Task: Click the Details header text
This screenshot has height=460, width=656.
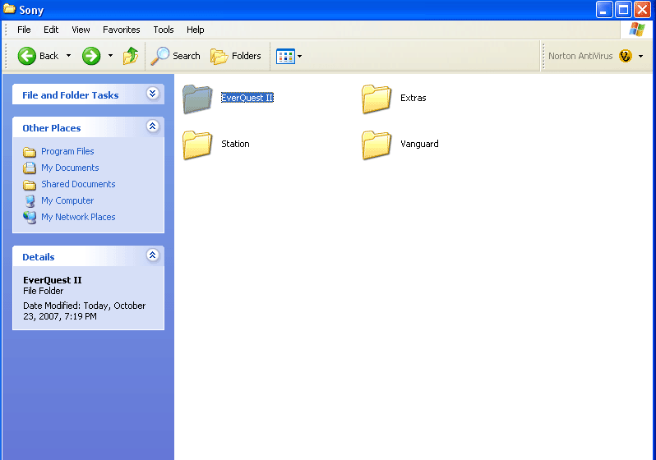Action: [x=39, y=257]
